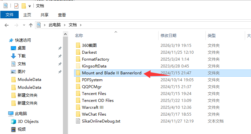Click the Back navigation arrow
The width and height of the screenshot is (251, 134).
(7, 25)
